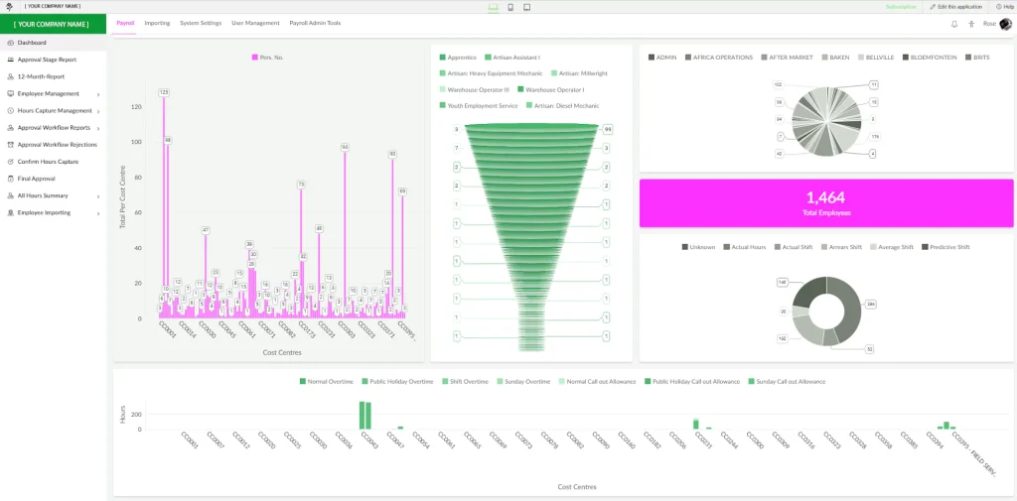Open notifications bell

click(954, 23)
